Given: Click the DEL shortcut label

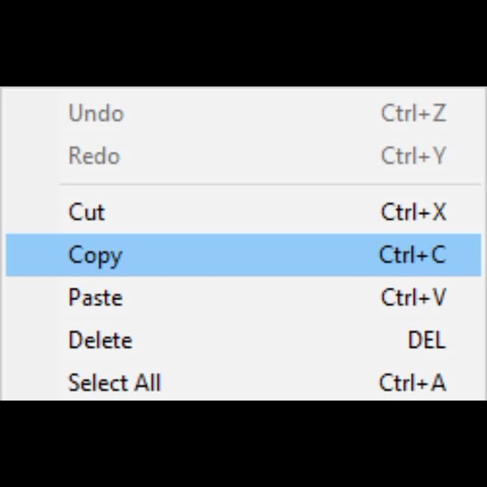Looking at the screenshot, I should pos(426,340).
